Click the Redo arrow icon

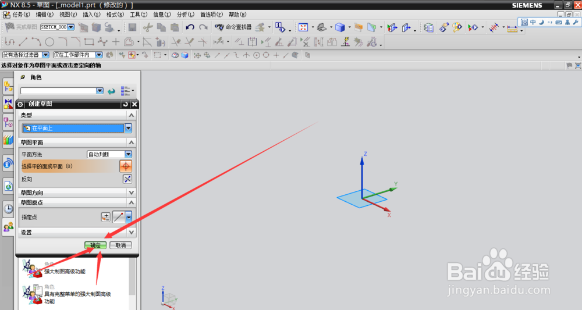[203, 27]
